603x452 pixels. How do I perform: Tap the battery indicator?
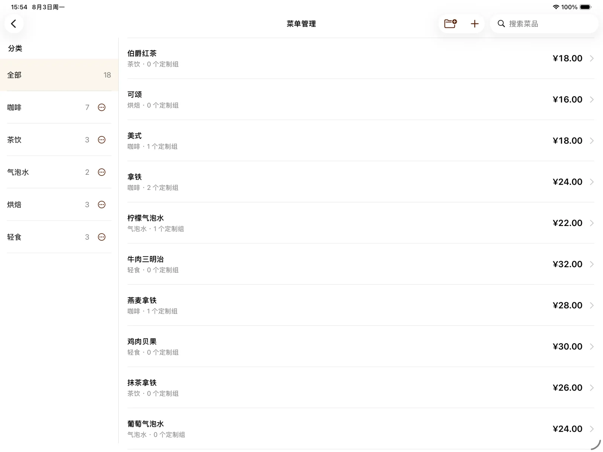[586, 7]
